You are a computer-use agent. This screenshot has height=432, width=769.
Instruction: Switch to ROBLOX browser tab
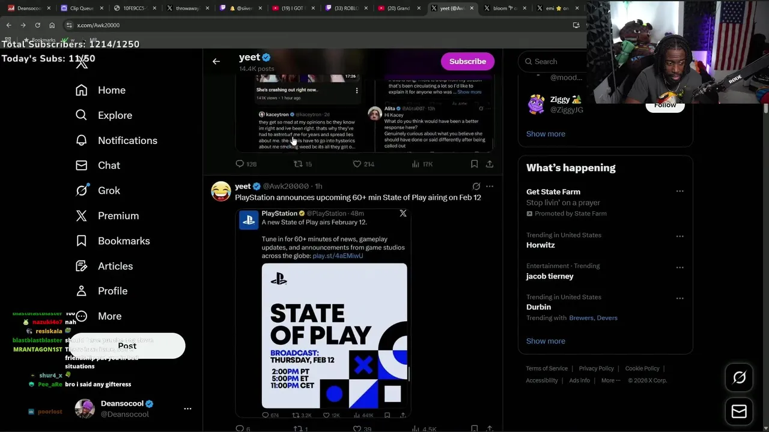345,8
